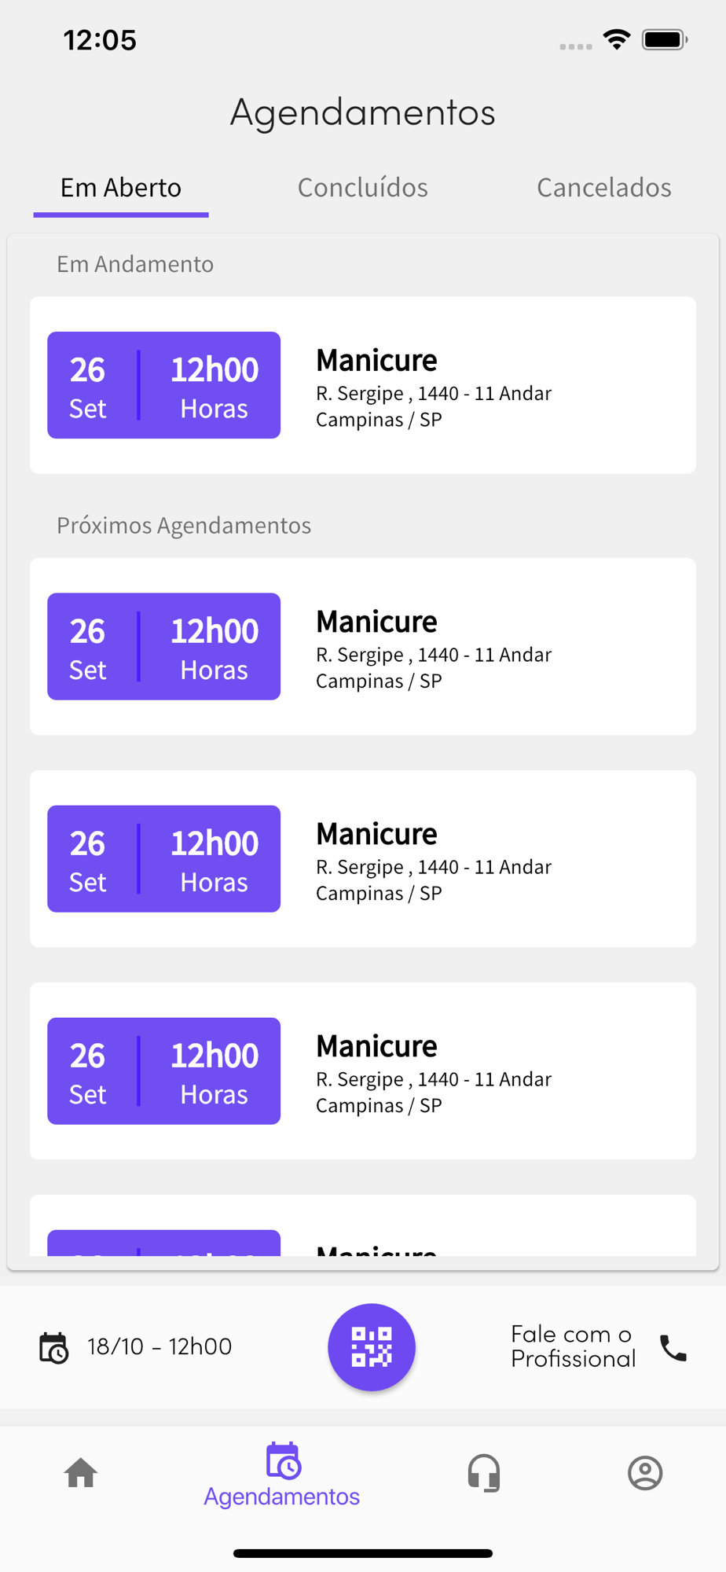Open the first Manicure card under Próximos Agendamentos
Viewport: 726px width, 1572px height.
point(363,646)
